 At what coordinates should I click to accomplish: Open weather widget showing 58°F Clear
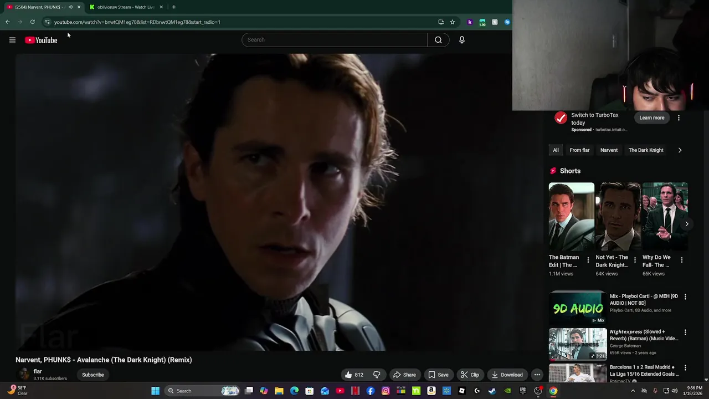pyautogui.click(x=17, y=391)
